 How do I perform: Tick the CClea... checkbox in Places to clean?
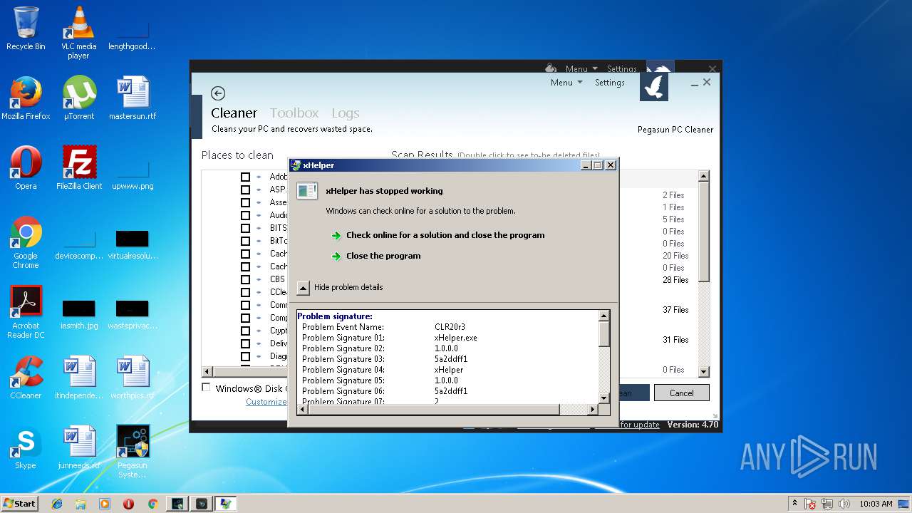coord(245,292)
